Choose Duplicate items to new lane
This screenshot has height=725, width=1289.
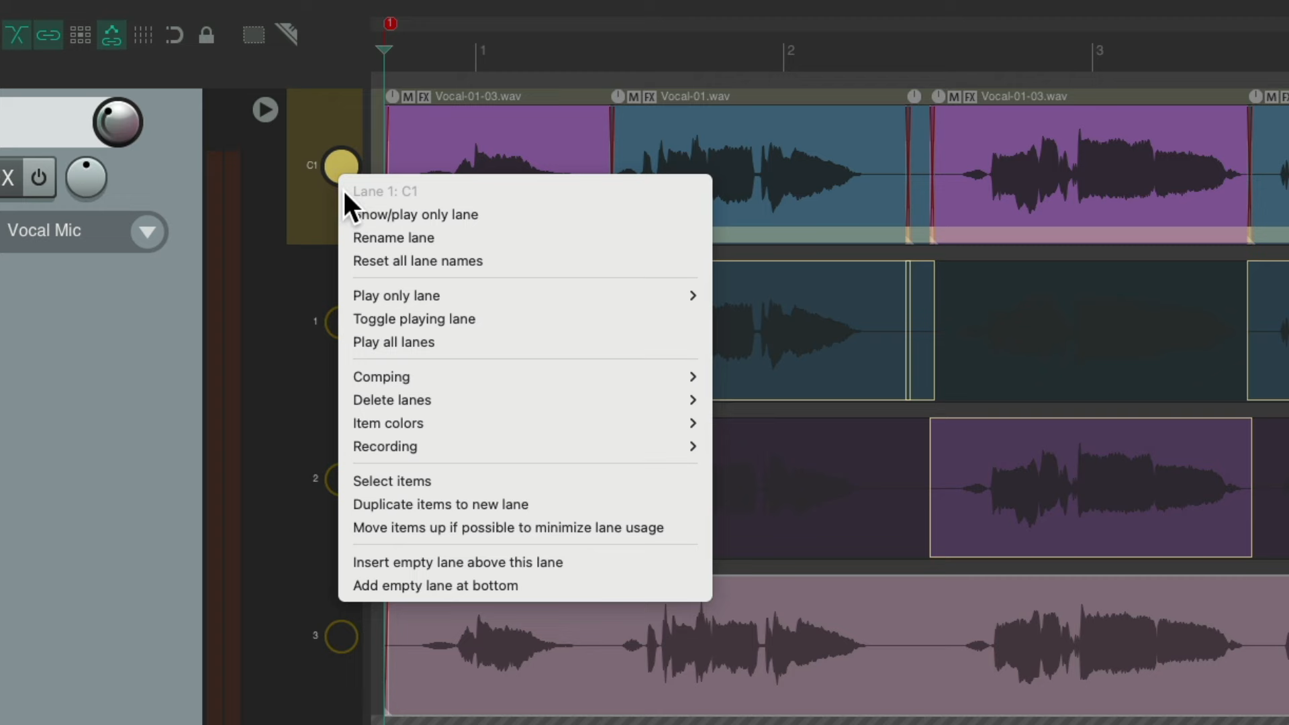coord(440,504)
